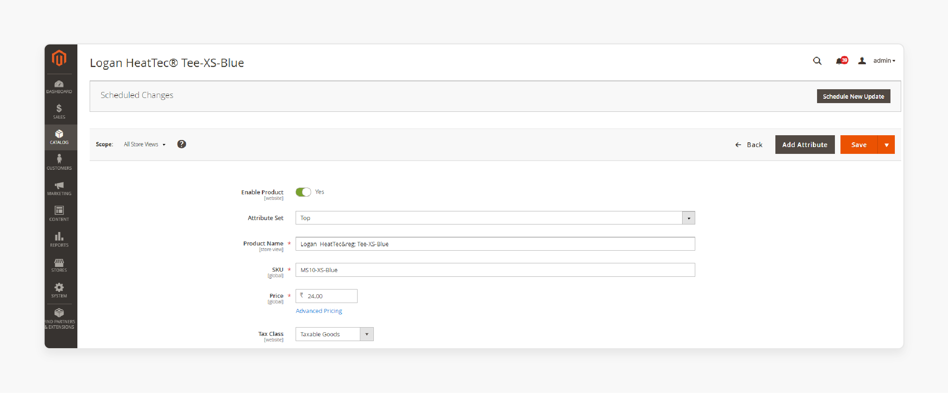Open the Customers sidebar menu
Image resolution: width=948 pixels, height=393 pixels.
59,163
